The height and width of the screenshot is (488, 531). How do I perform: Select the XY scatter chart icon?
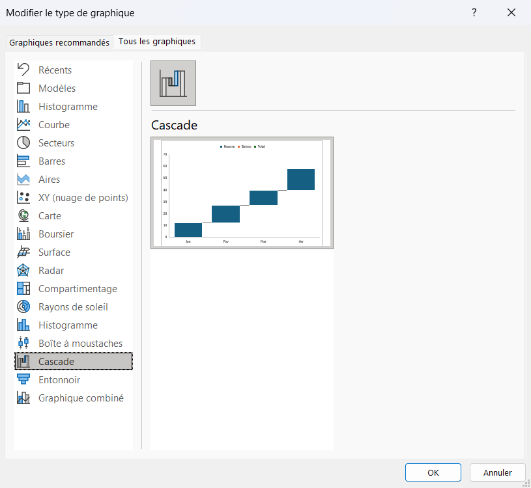[23, 198]
